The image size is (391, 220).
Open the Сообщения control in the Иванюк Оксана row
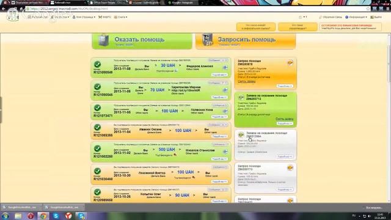tap(218, 125)
